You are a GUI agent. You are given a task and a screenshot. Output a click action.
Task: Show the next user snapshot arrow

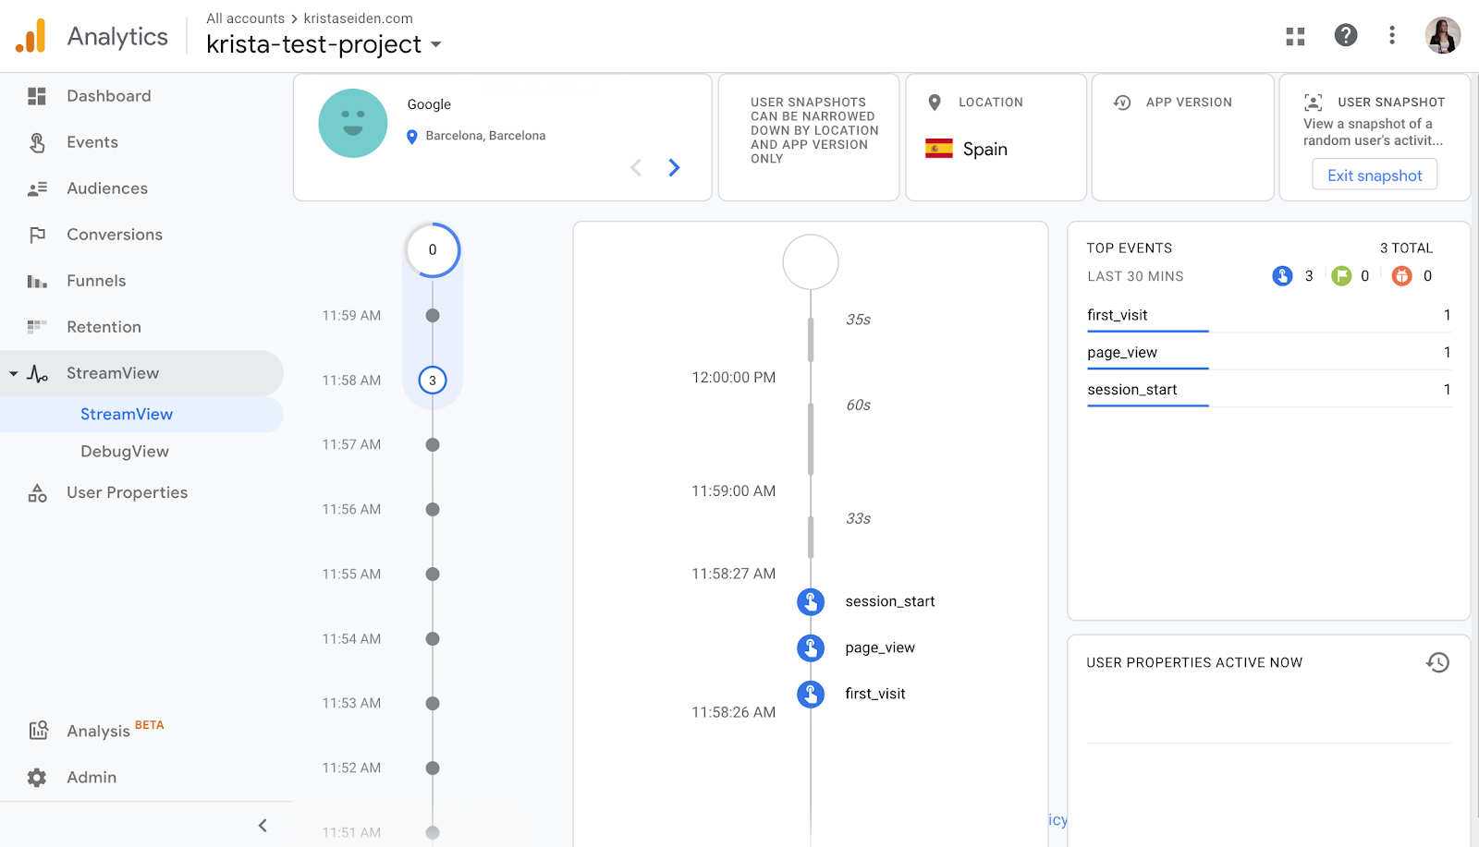coord(674,167)
